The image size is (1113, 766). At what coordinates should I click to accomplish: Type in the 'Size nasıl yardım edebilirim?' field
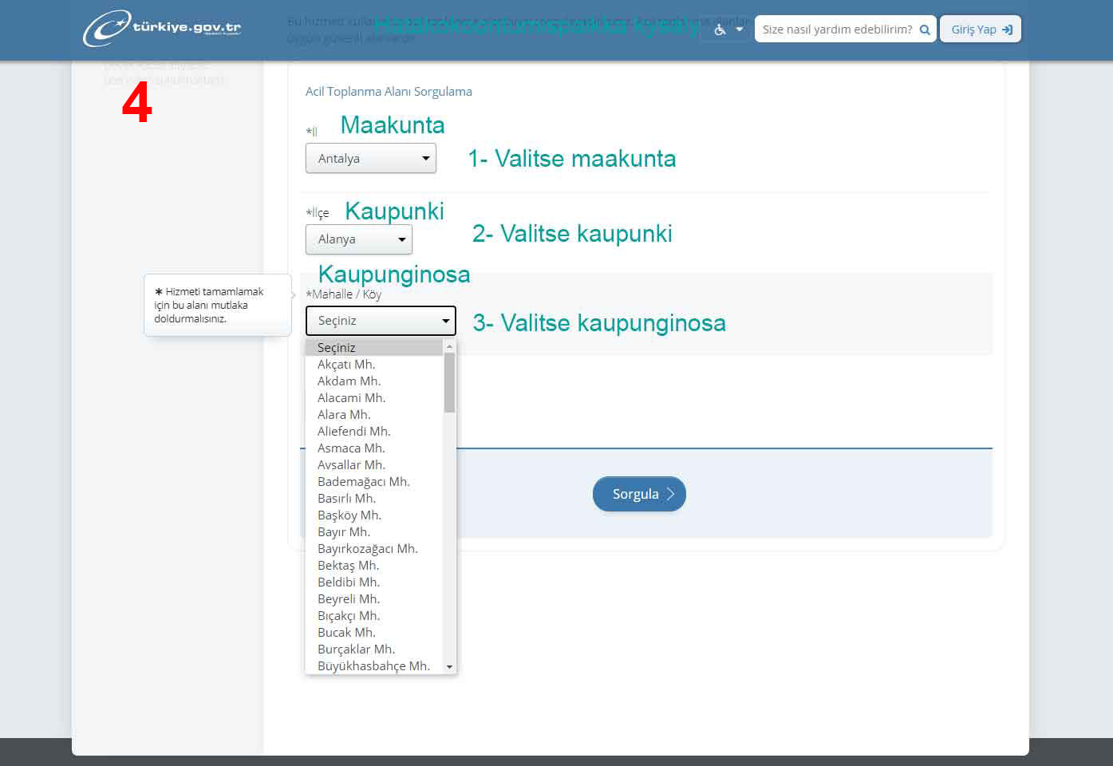click(x=836, y=30)
